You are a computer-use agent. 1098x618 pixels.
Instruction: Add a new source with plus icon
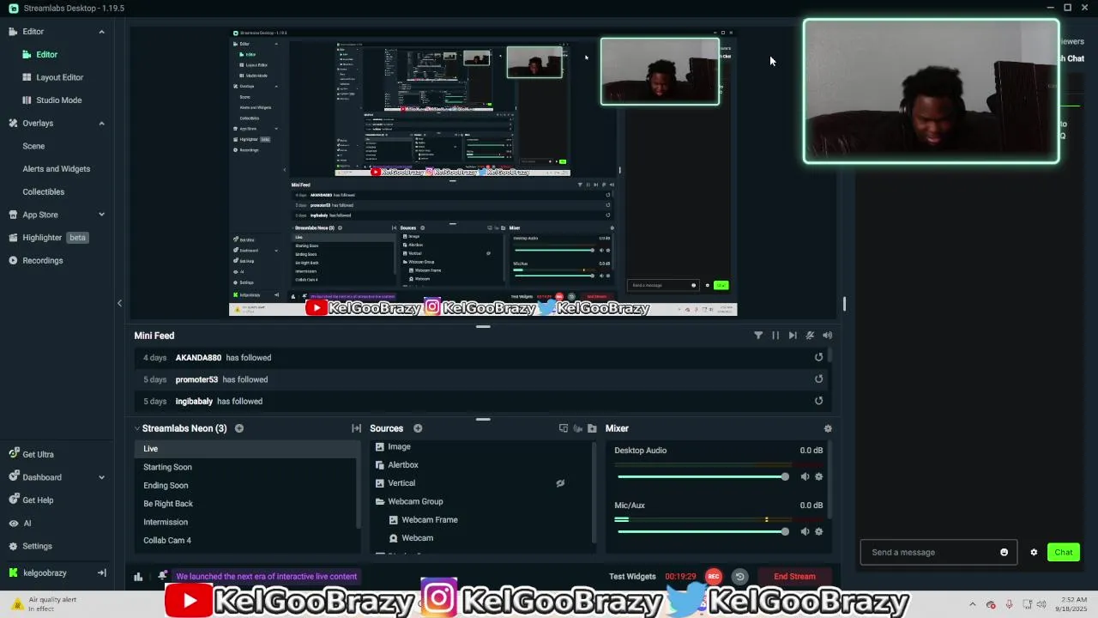click(x=418, y=428)
